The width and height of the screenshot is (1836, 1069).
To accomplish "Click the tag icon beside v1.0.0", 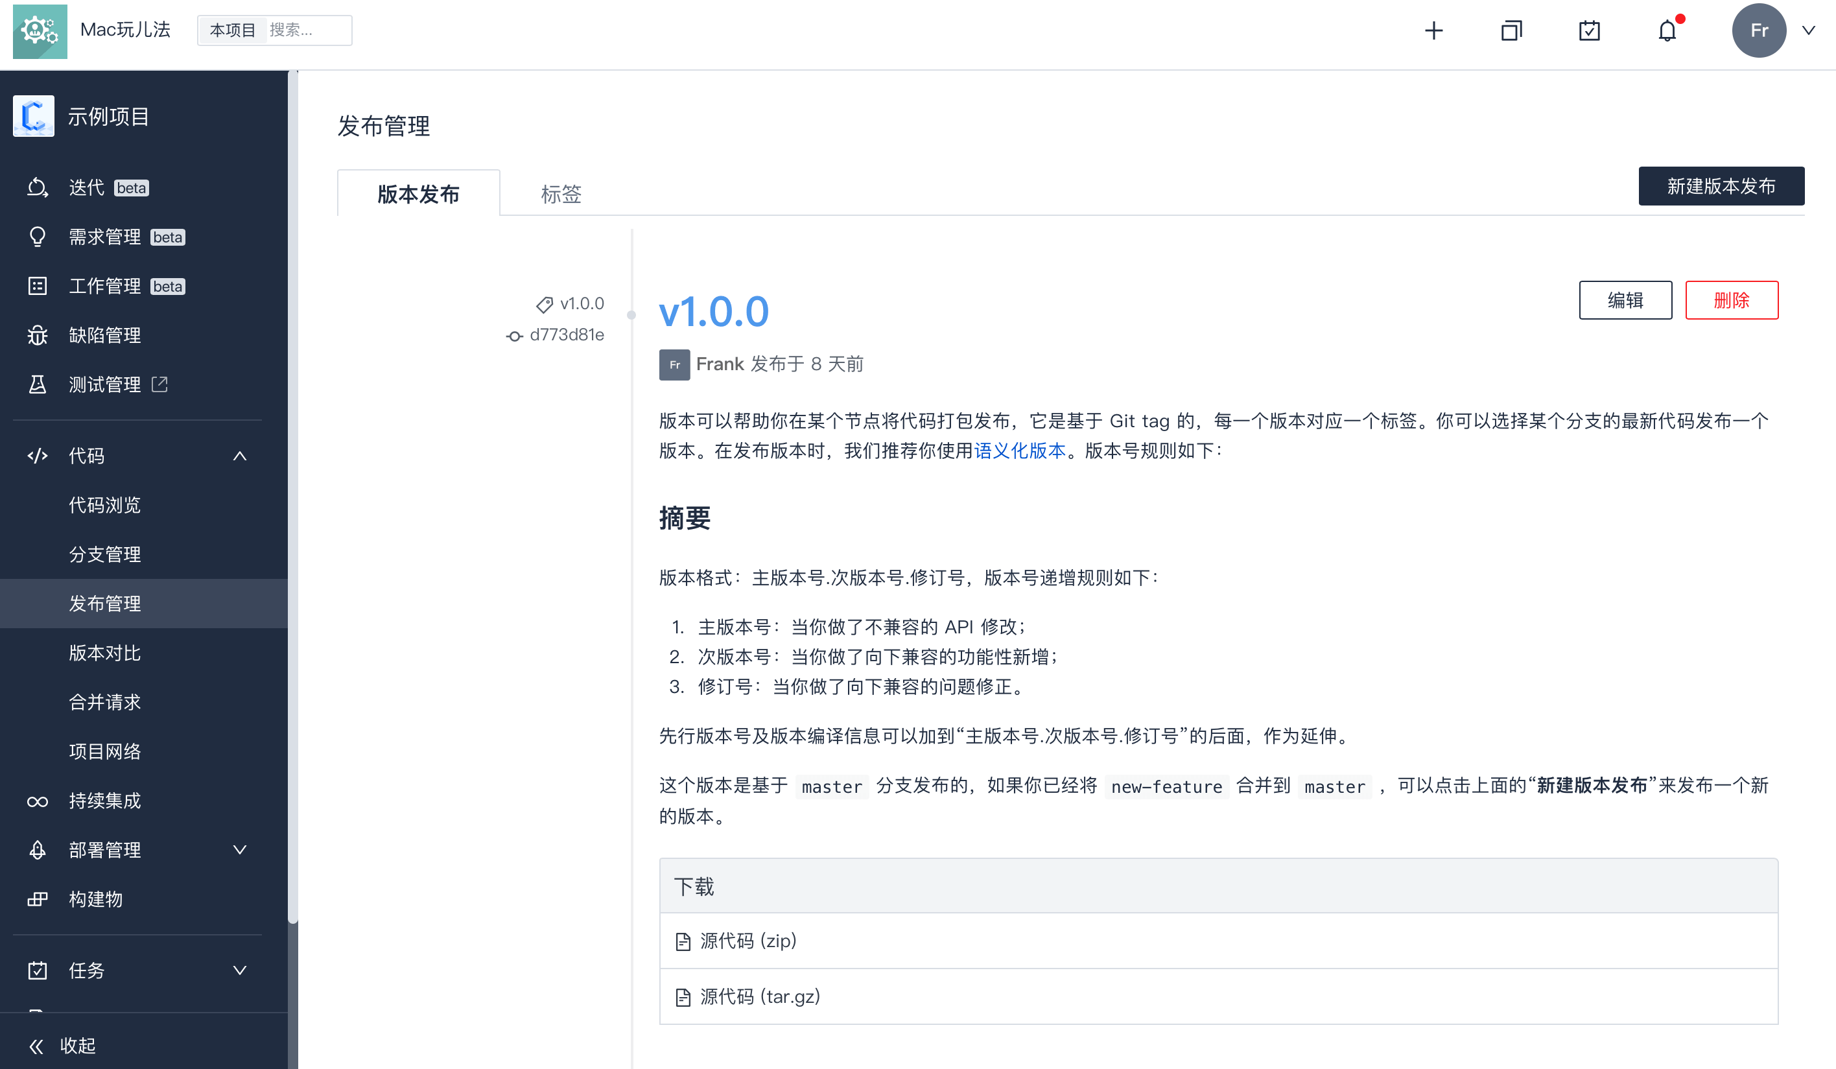I will (x=544, y=304).
